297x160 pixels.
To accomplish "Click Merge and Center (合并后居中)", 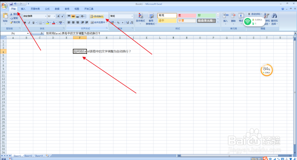I will pos(98,22).
